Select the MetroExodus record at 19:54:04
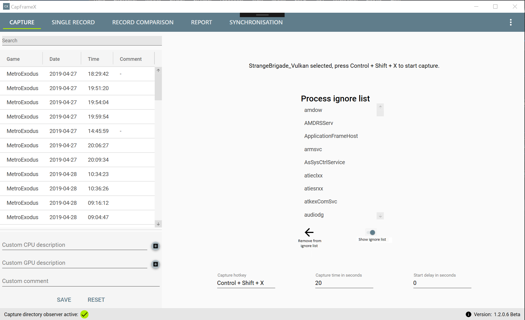The height and width of the screenshot is (320, 525). pos(77,102)
